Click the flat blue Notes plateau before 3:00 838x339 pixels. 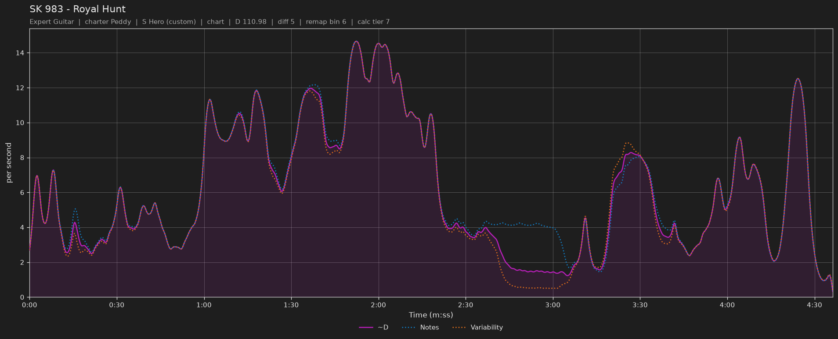pos(520,224)
